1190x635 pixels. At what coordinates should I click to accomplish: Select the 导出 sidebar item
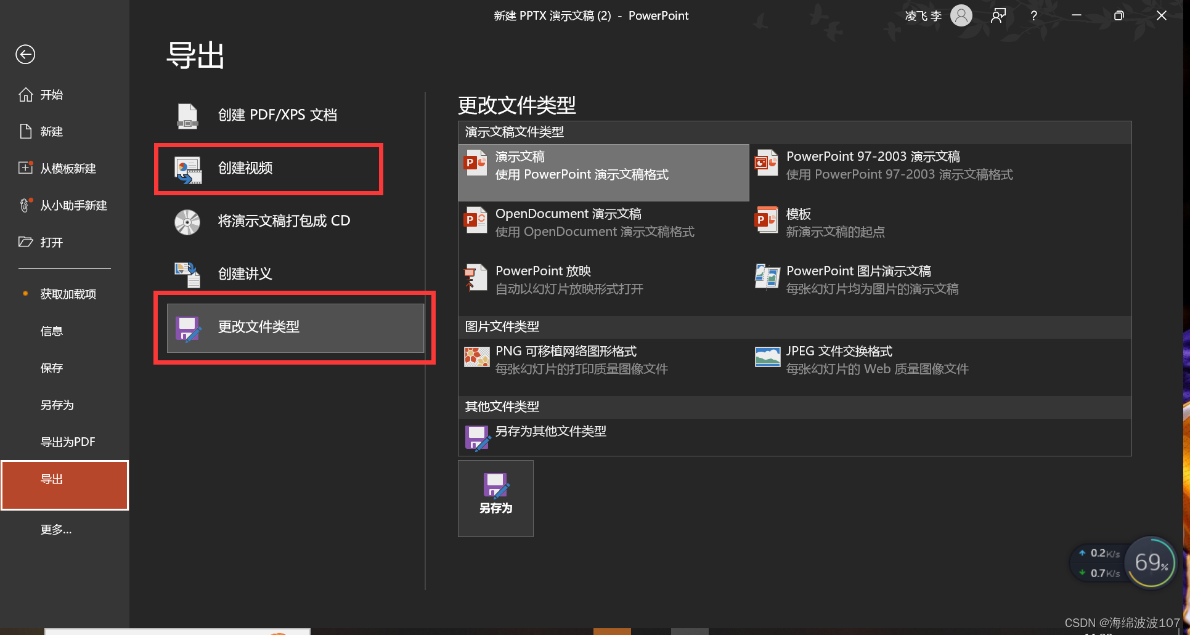tap(65, 485)
